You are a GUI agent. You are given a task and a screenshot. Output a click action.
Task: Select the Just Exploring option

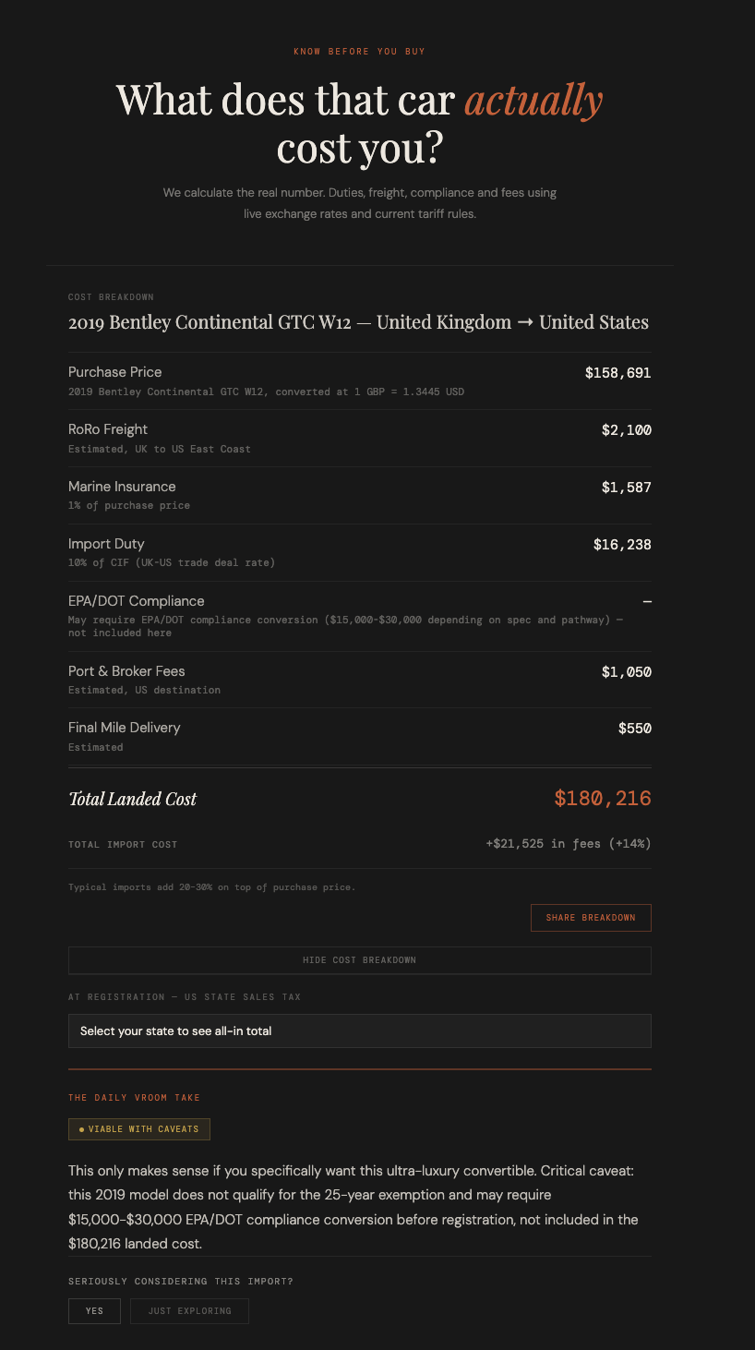(189, 1310)
